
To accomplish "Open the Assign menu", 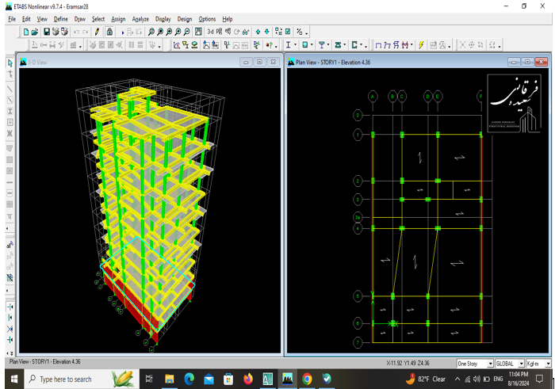I will (118, 18).
